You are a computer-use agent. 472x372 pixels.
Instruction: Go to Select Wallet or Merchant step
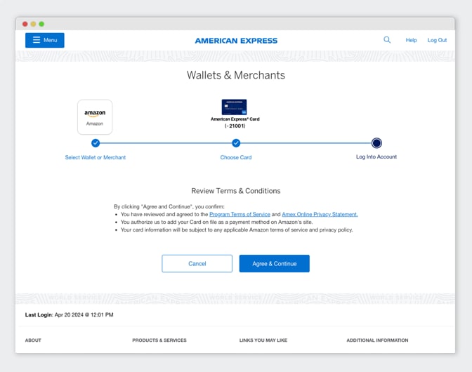[x=96, y=157]
